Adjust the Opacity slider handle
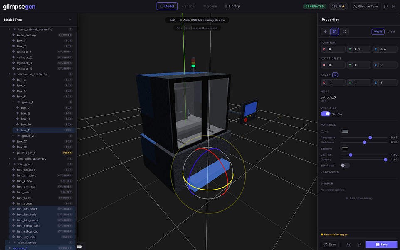The width and height of the screenshot is (400, 250). click(385, 160)
